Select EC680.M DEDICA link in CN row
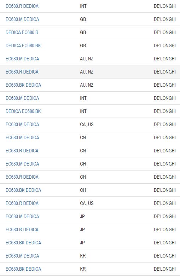Viewport: 180px width, 276px height. coord(22,138)
